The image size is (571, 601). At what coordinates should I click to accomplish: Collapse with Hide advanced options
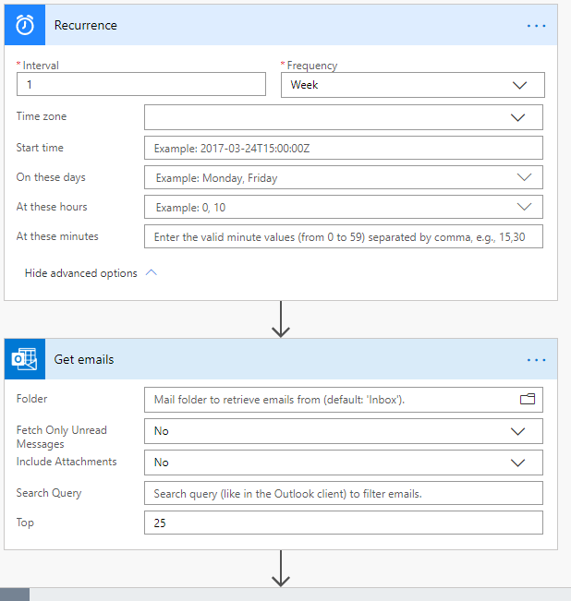91,273
